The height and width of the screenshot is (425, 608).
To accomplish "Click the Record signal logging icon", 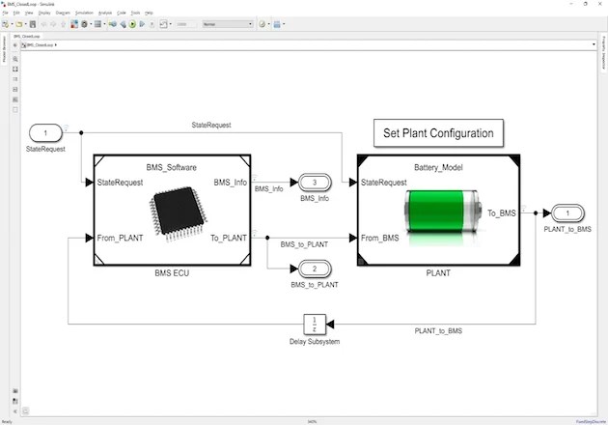I will click(163, 24).
